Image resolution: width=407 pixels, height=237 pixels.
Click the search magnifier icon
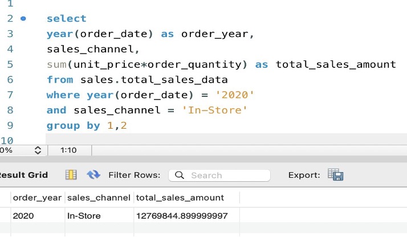click(180, 175)
